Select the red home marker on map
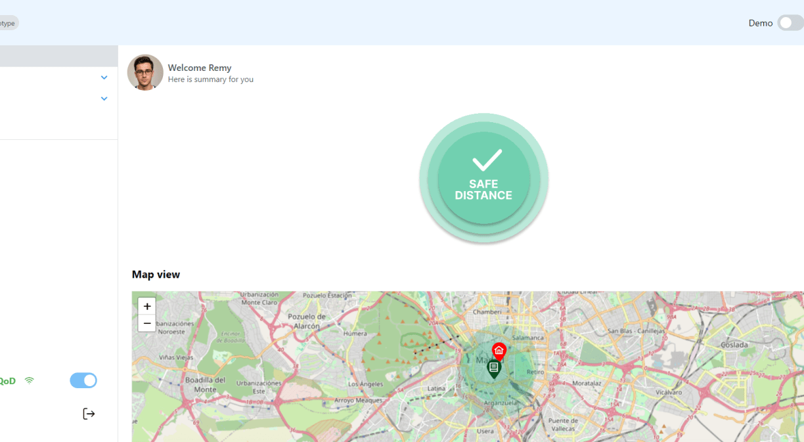 click(499, 351)
